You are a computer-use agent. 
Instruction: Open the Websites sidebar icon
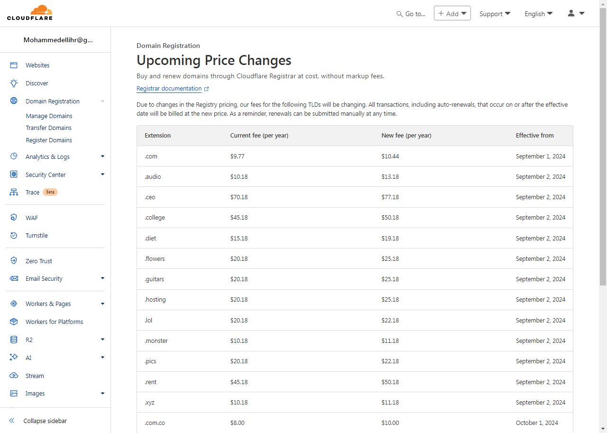pyautogui.click(x=14, y=65)
